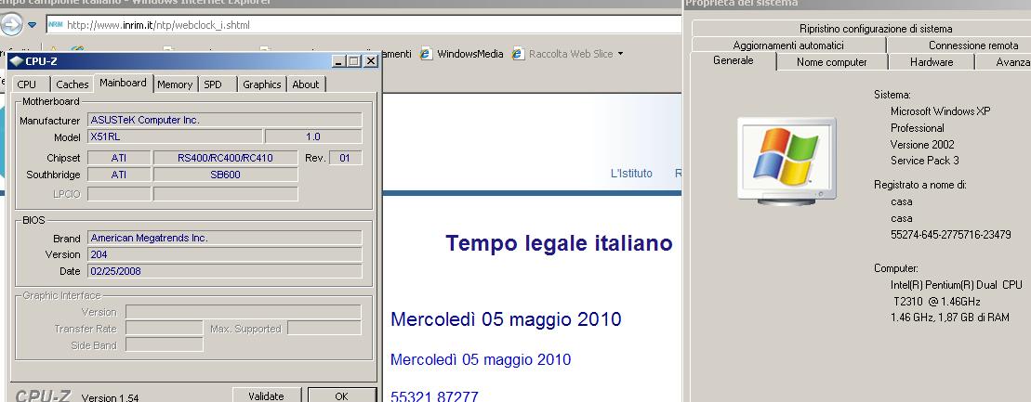This screenshot has width=1031, height=402.
Task: Switch to the CPU tab in CPU-Z
Action: coord(27,84)
